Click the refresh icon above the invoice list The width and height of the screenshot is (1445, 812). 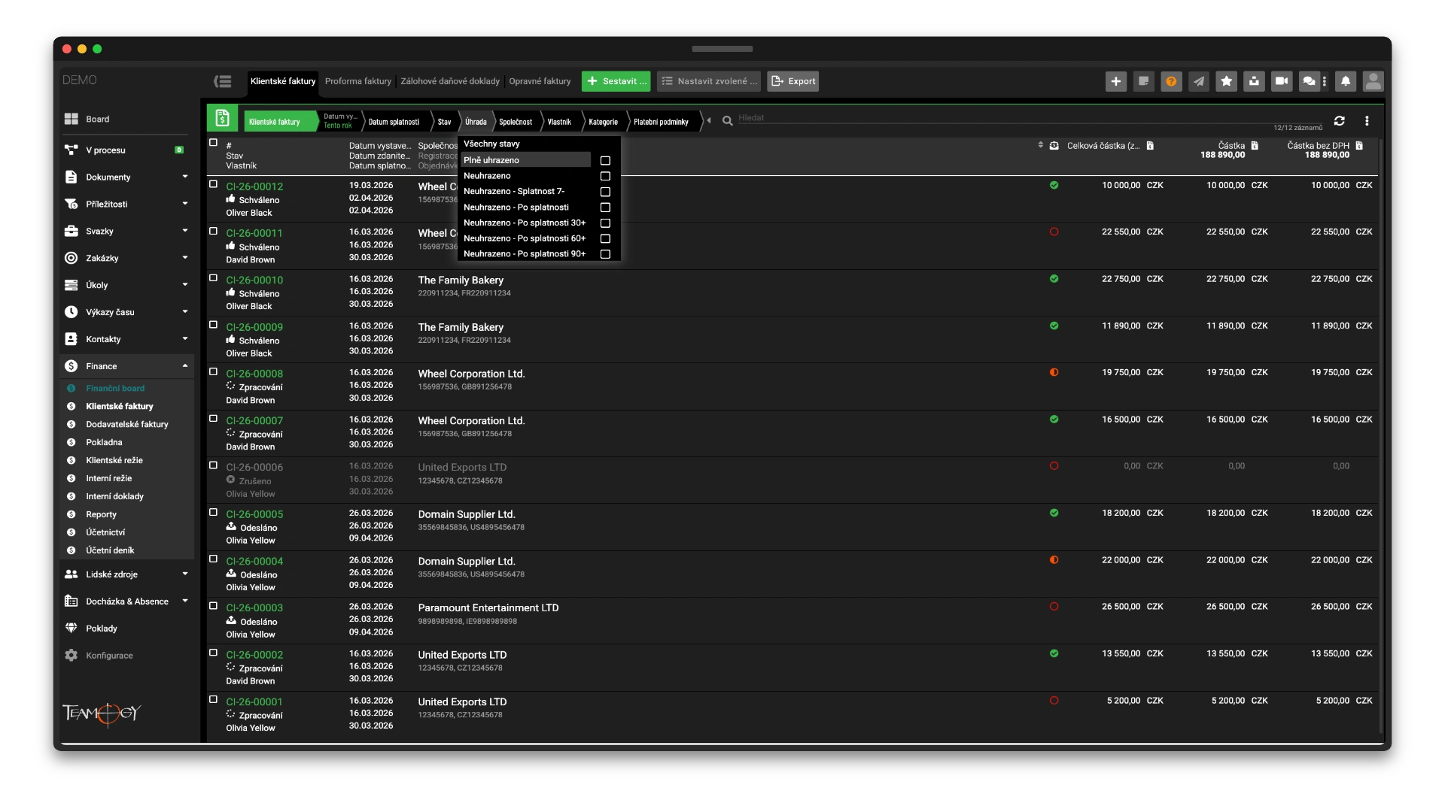(1341, 120)
